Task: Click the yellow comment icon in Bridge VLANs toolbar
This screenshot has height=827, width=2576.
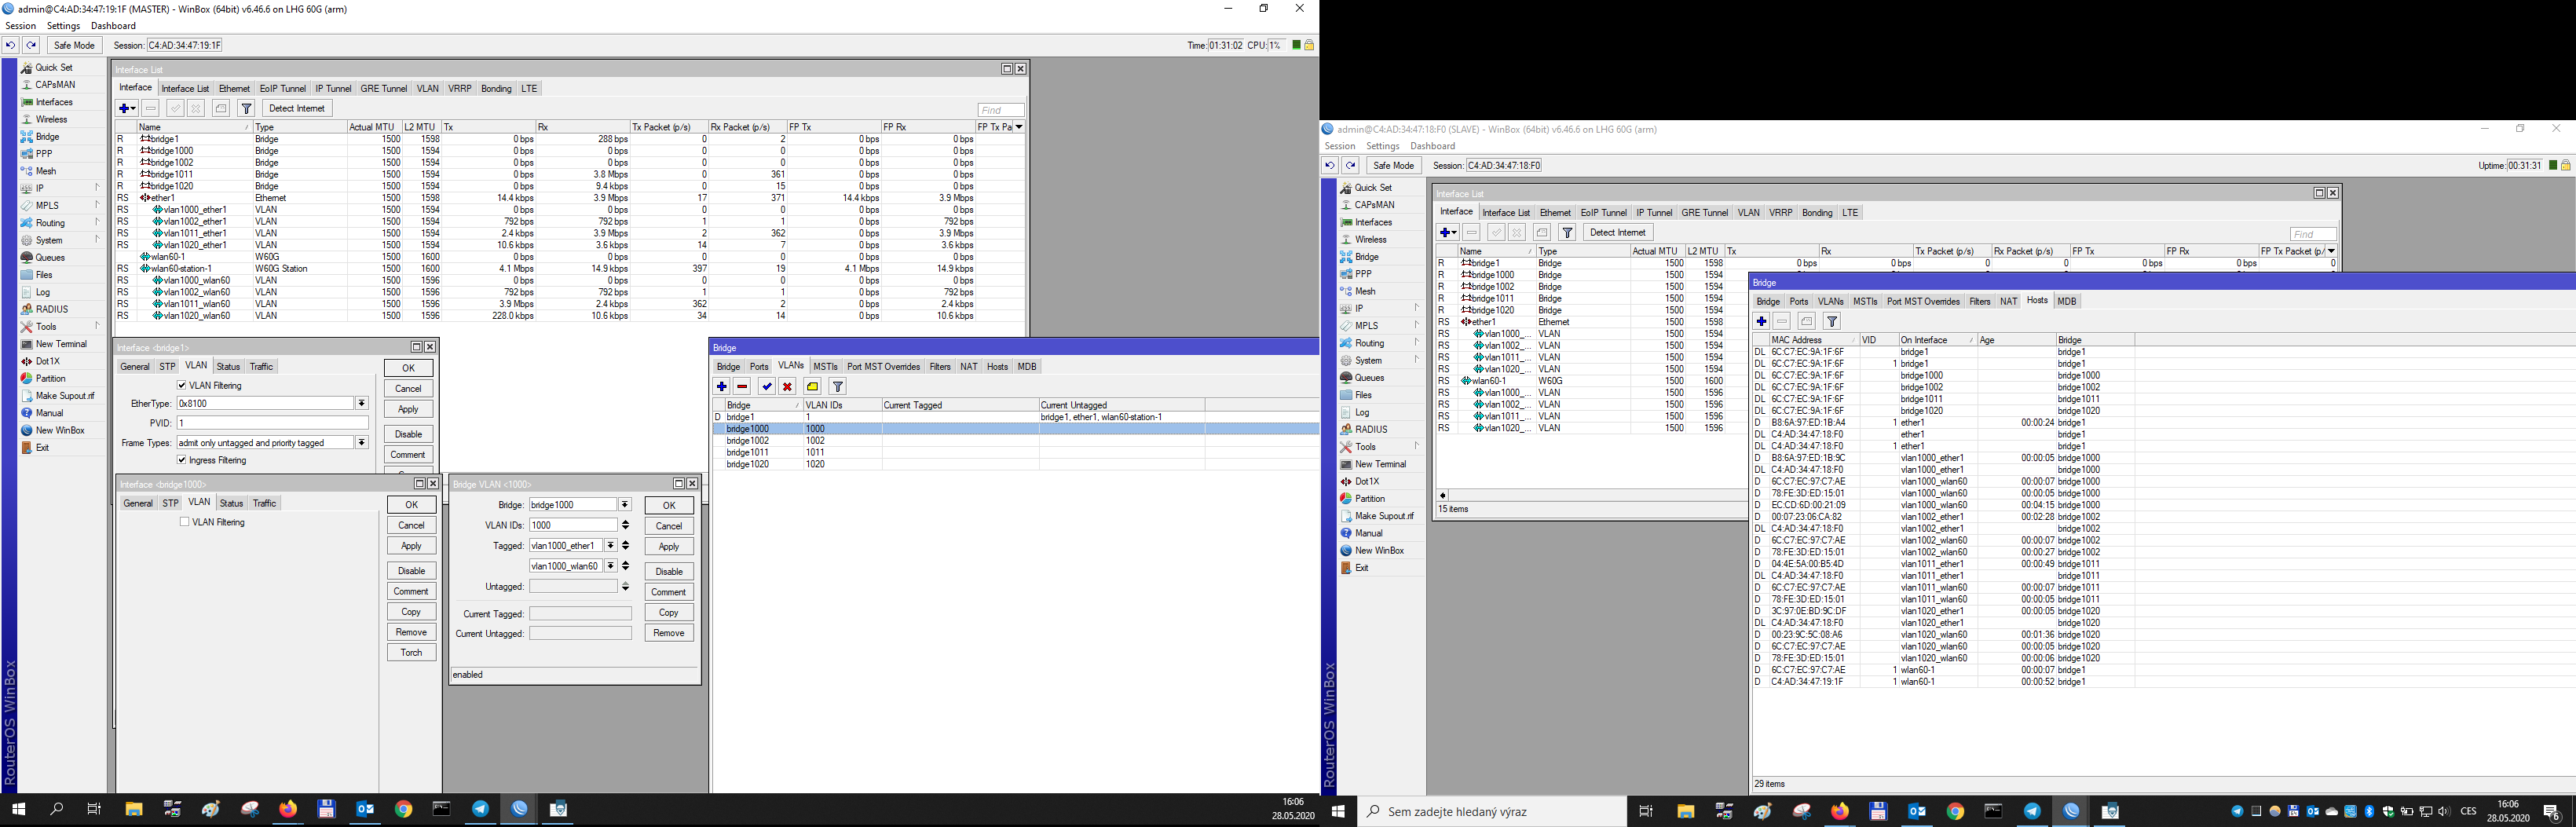Action: [x=813, y=386]
